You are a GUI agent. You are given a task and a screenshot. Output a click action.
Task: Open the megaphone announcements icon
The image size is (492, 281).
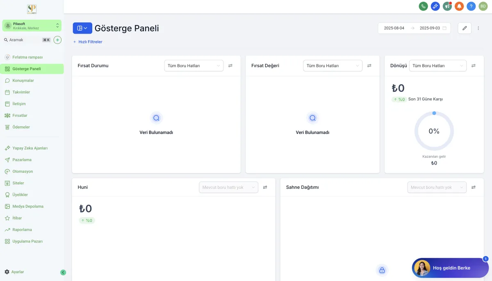pyautogui.click(x=447, y=6)
